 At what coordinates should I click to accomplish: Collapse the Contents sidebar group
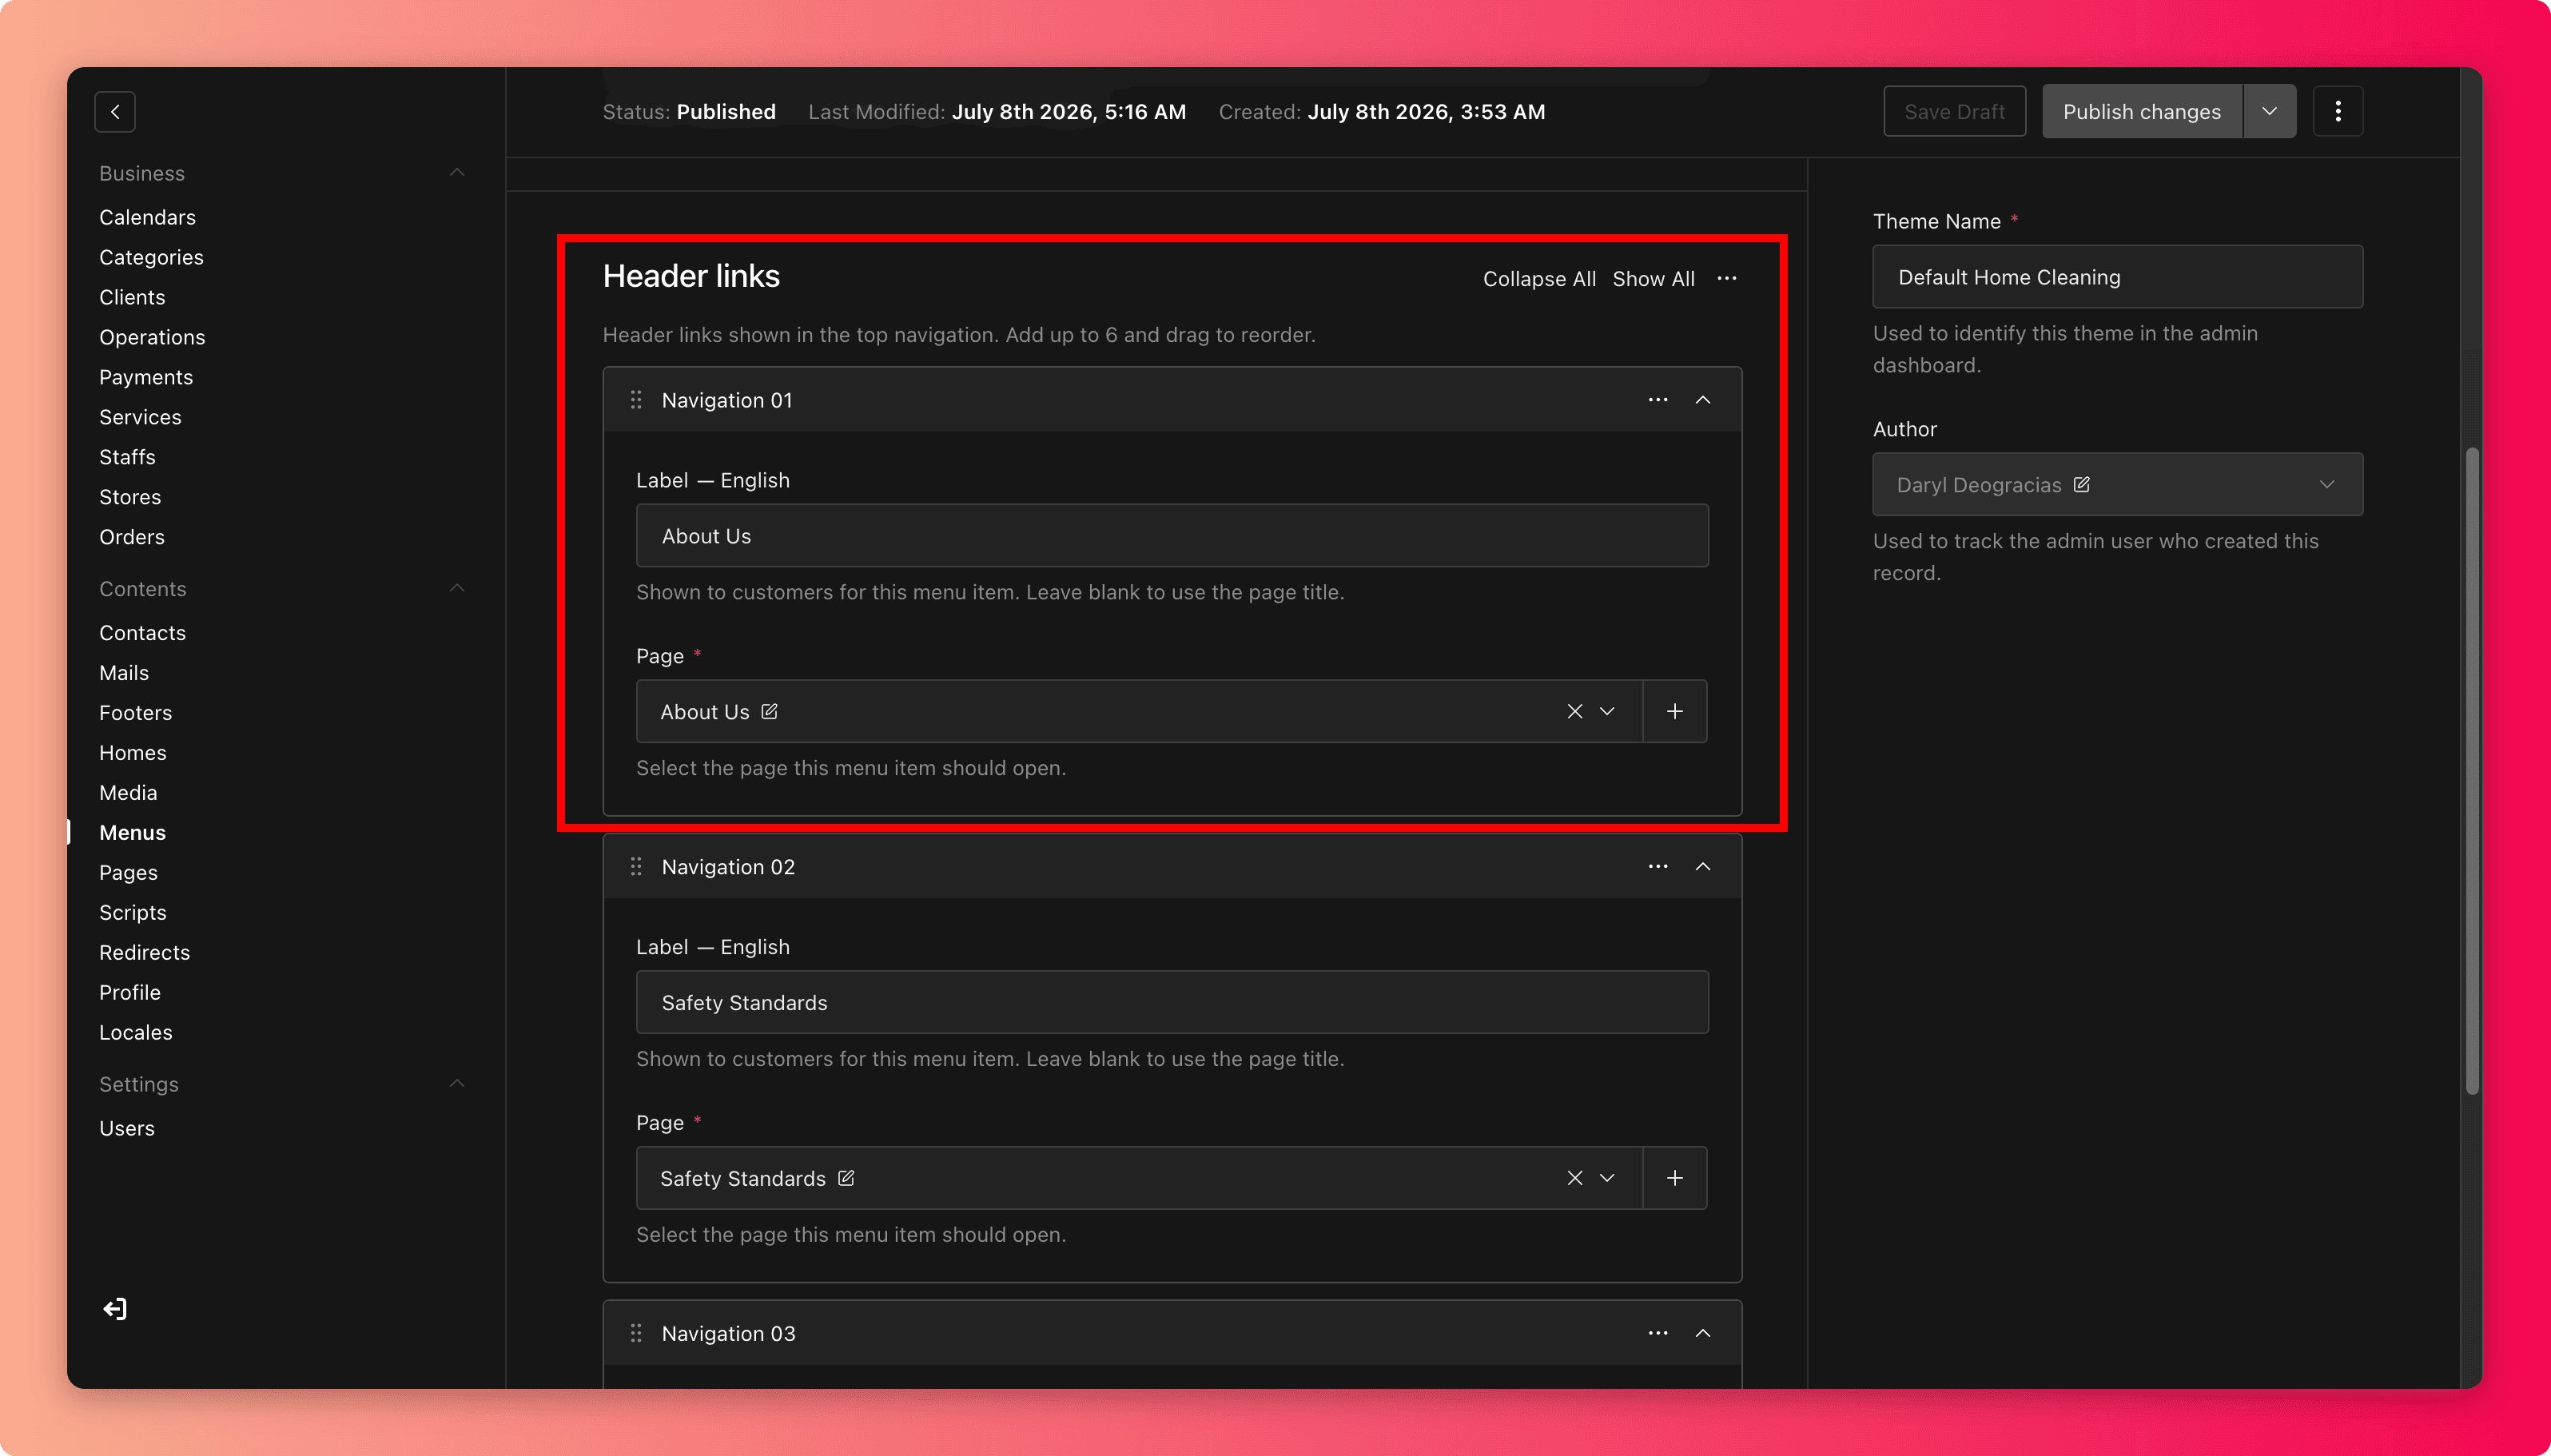457,588
